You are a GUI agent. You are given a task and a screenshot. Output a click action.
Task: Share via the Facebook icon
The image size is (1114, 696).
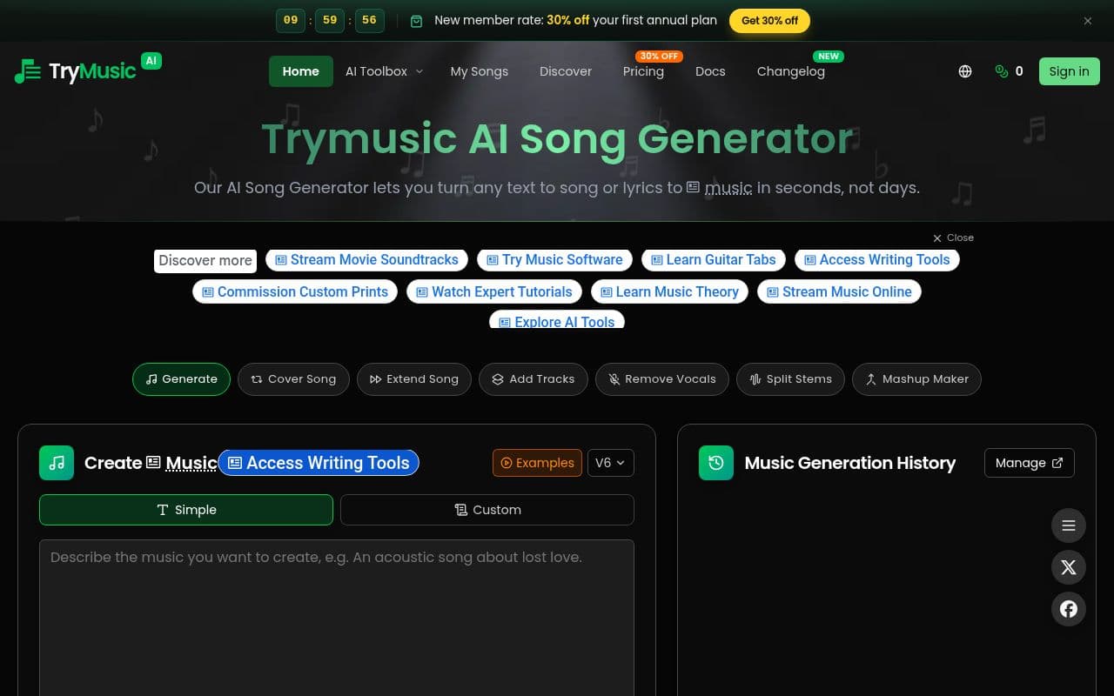pos(1069,609)
